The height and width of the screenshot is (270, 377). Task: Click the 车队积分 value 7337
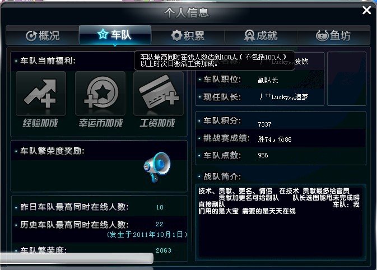(264, 124)
